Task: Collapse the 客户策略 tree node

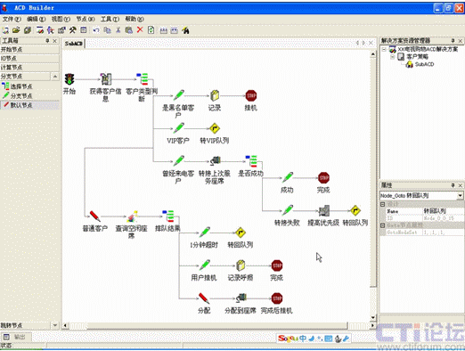Action: tap(393, 56)
